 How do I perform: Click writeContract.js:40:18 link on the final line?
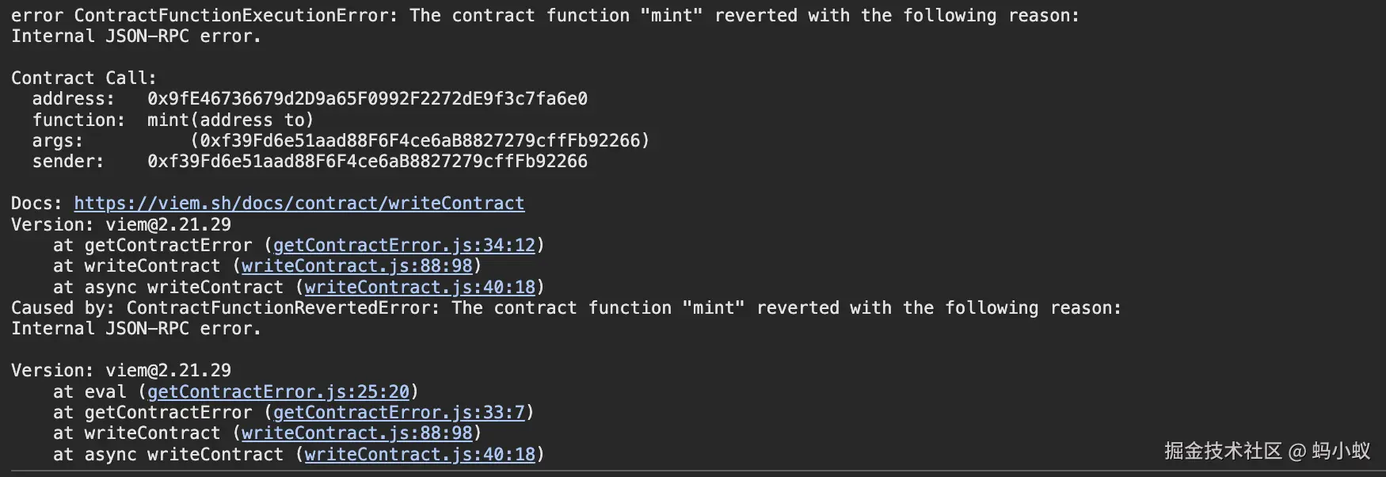click(x=420, y=455)
